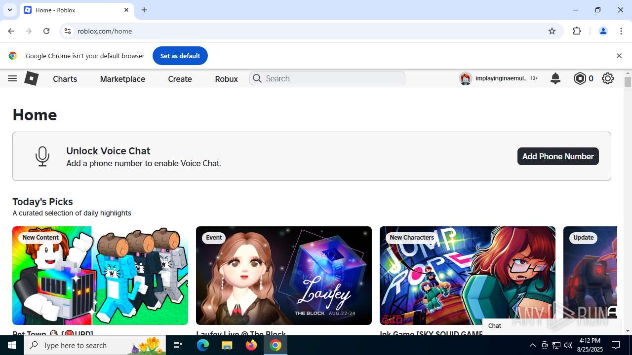Click the microphone icon in Voice Chat banner
Viewport: 632px width, 355px height.
[x=42, y=156]
